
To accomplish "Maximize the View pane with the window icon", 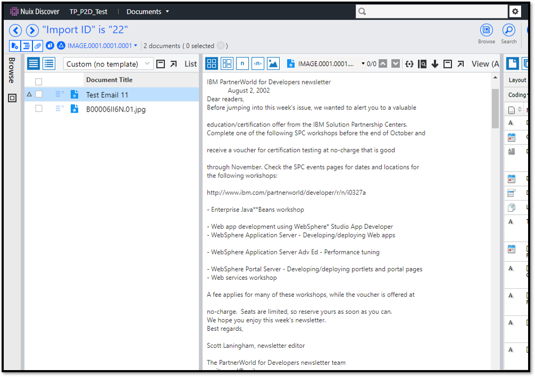I will (x=448, y=64).
